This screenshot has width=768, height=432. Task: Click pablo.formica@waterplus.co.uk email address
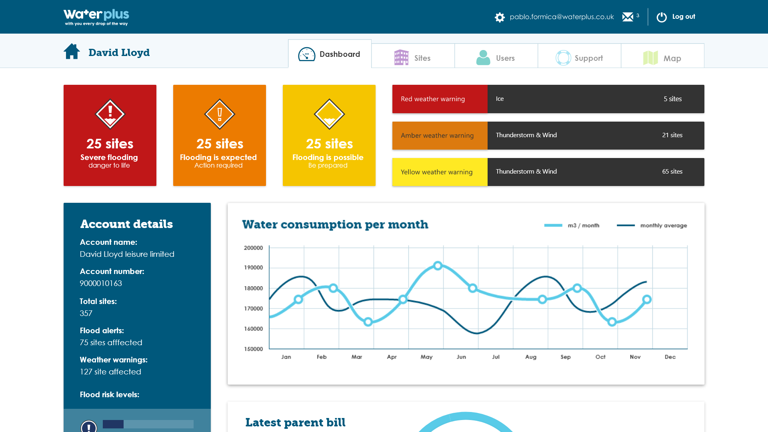pyautogui.click(x=562, y=17)
